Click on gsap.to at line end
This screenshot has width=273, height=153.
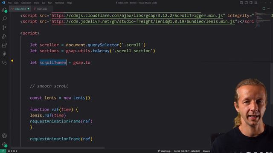coord(81,62)
